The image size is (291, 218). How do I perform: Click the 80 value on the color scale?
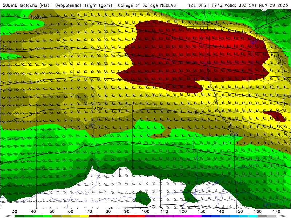click(108, 211)
